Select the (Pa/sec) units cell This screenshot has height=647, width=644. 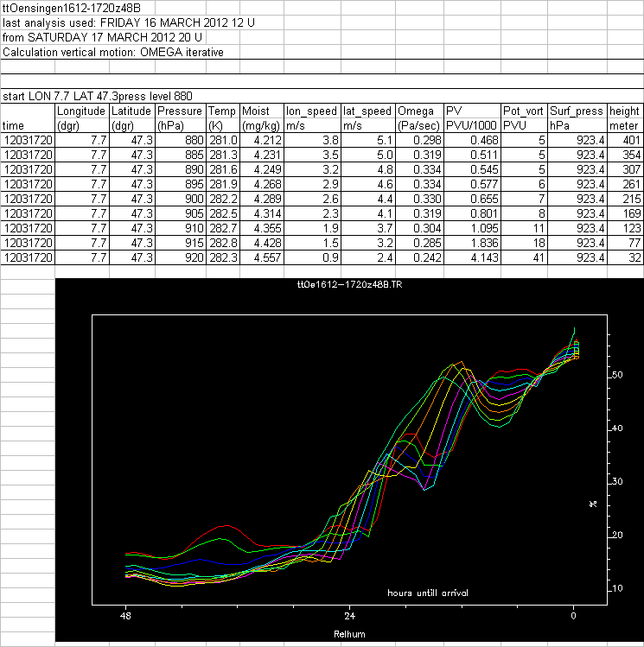click(x=419, y=125)
